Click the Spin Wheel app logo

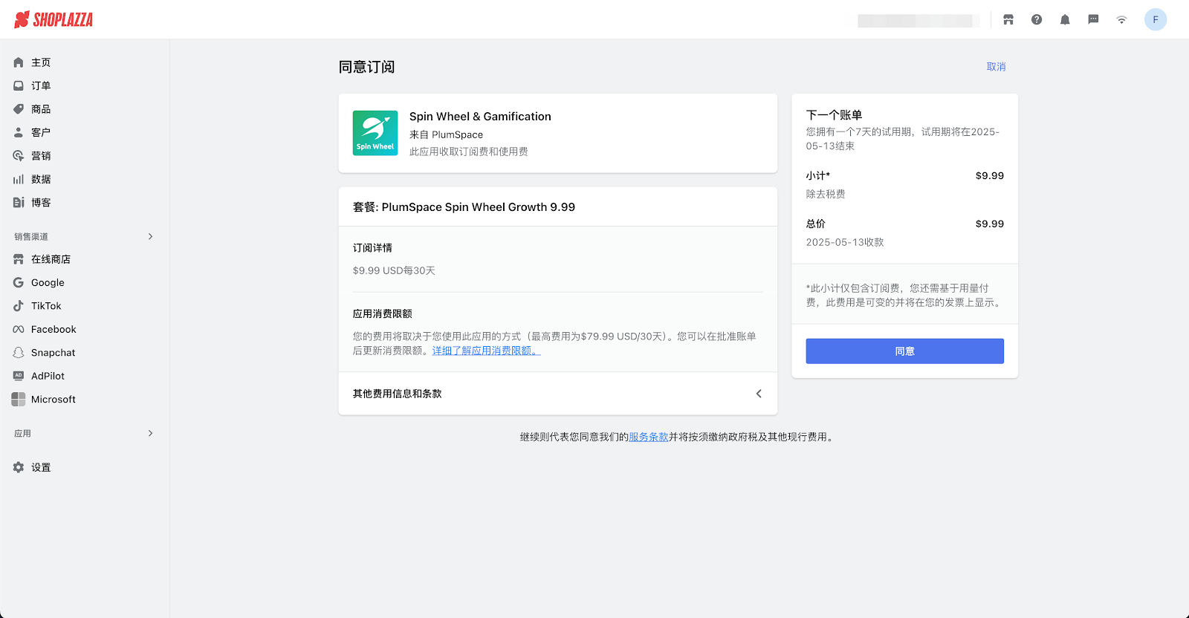pos(375,133)
